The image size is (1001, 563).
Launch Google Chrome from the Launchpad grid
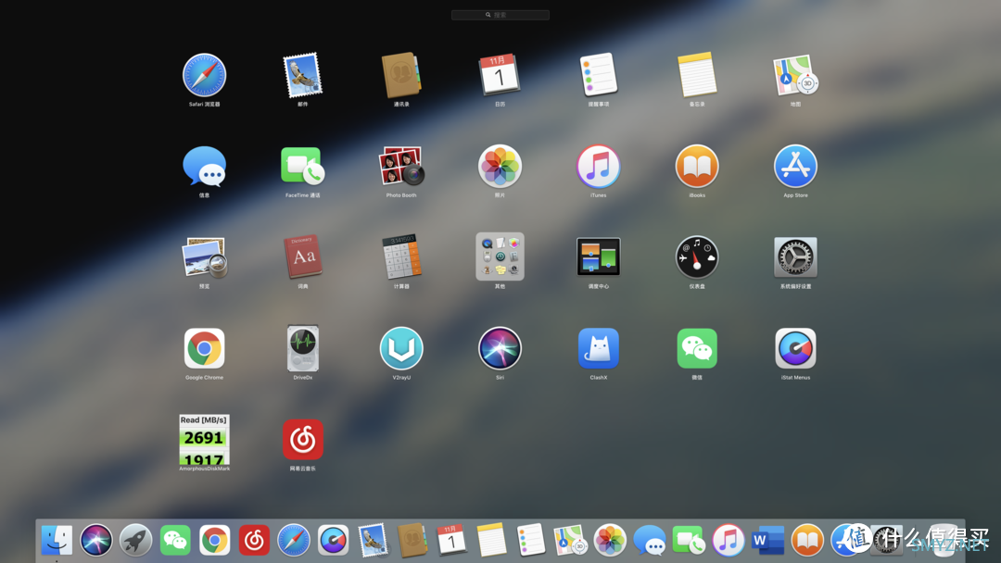point(204,349)
